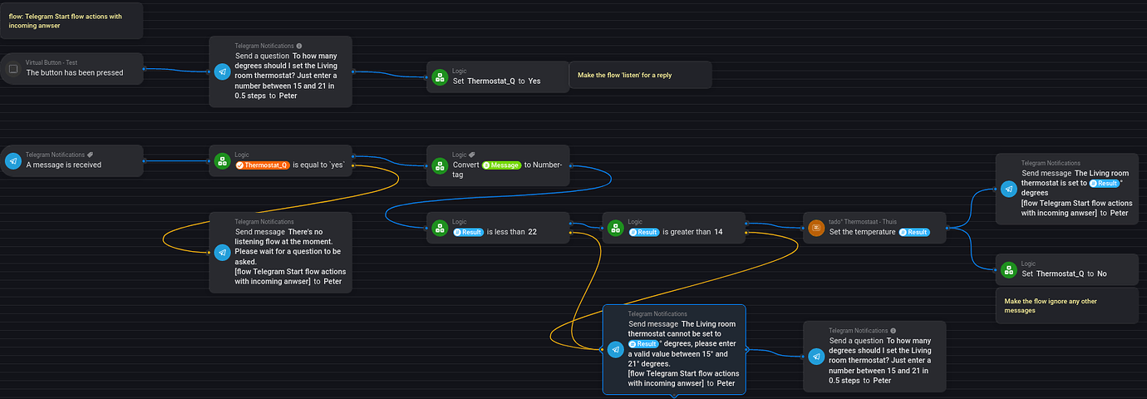Viewport: 1147px width, 399px height.
Task: Click output connector of 'Set the temperature' card
Action: (948, 227)
